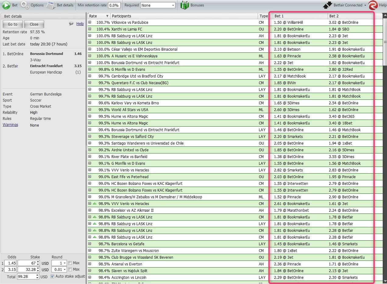Click the Min retention rate input field
Image resolution: width=387 pixels, height=284 pixels.
(114, 5)
